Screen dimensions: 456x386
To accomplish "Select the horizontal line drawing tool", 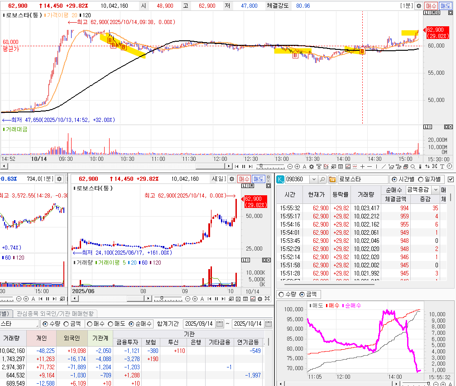I will click(370, 166).
